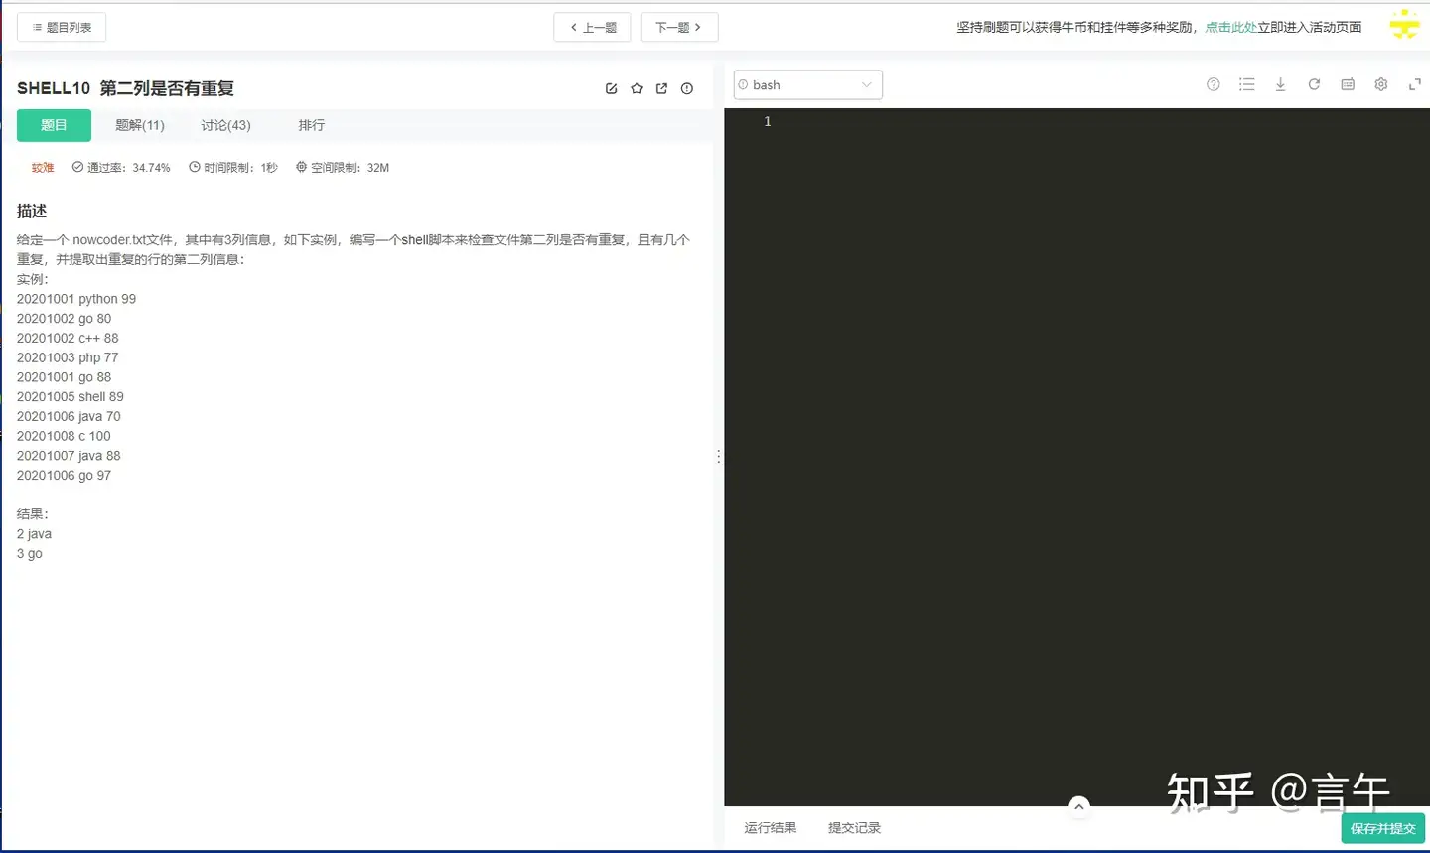This screenshot has height=853, width=1430.
Task: Open editor settings gear icon
Action: (x=1381, y=85)
